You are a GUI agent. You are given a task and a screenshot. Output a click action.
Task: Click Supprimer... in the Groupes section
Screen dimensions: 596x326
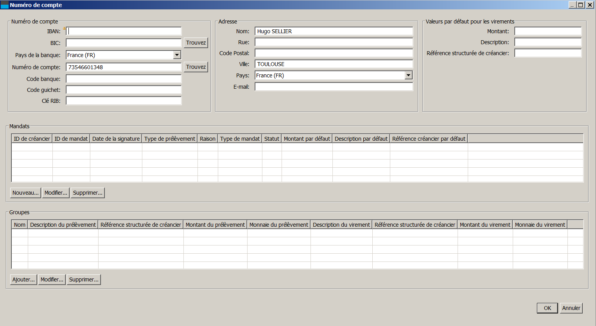click(84, 279)
